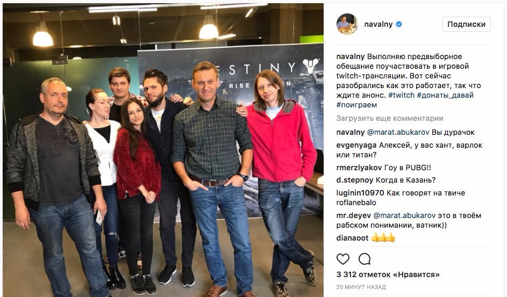Open luginin10970 commenter profile

coord(360,193)
